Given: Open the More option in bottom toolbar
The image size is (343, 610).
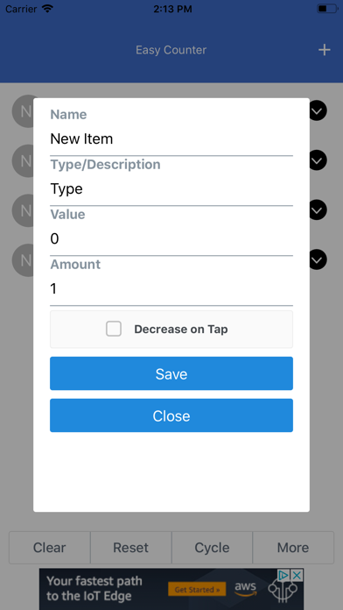Looking at the screenshot, I should tap(293, 548).
